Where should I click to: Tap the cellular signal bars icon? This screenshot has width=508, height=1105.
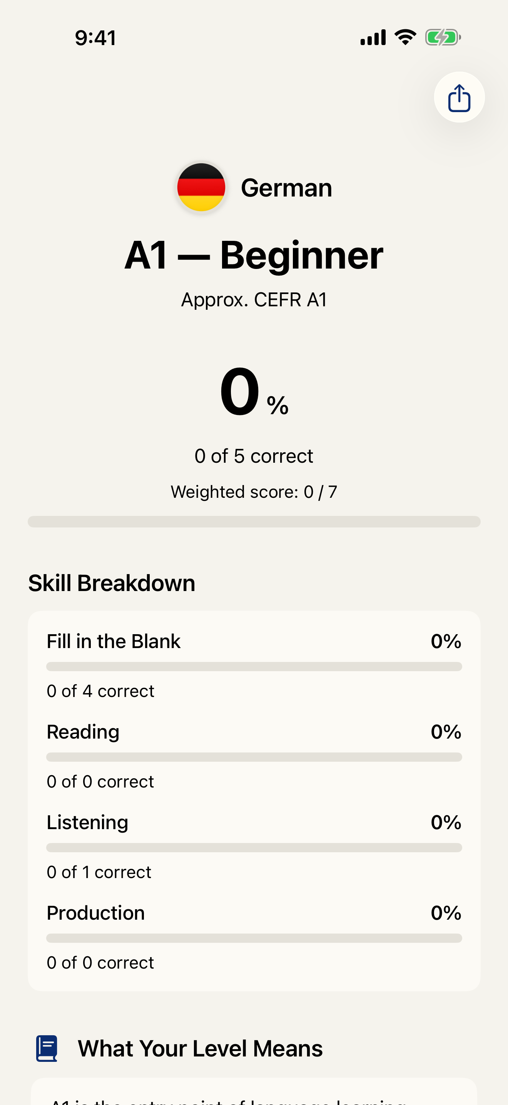tap(373, 37)
